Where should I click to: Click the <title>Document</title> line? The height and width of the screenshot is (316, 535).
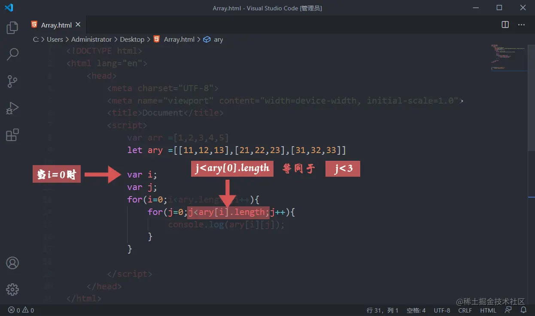(165, 113)
